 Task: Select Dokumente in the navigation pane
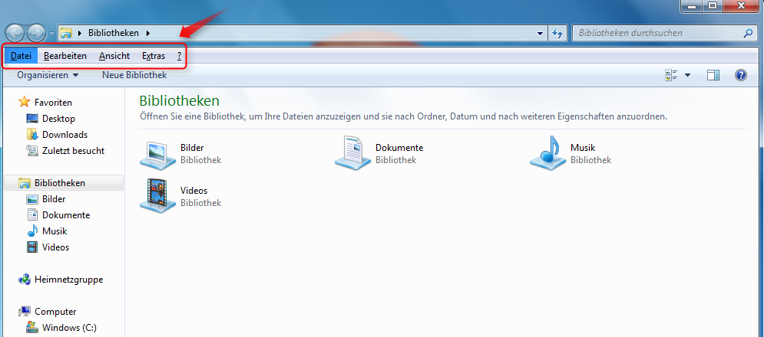[x=66, y=215]
